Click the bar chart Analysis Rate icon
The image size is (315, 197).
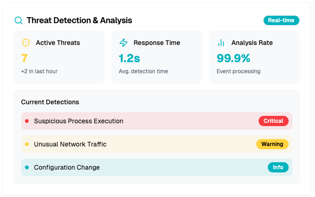[221, 43]
